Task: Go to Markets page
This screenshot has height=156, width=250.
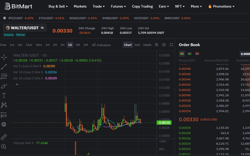Action: pos(80,6)
